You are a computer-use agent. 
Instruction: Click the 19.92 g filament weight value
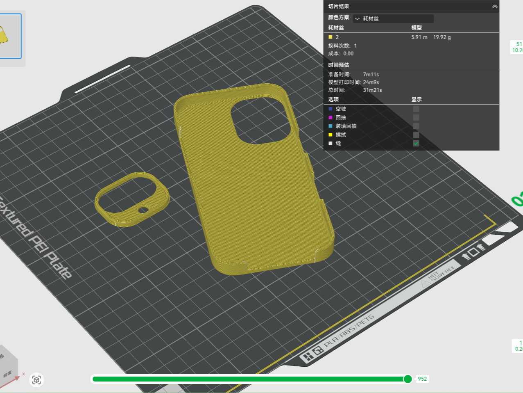coord(442,37)
